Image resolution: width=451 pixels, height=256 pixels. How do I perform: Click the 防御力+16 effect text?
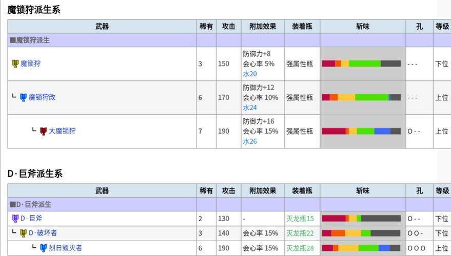pos(259,121)
